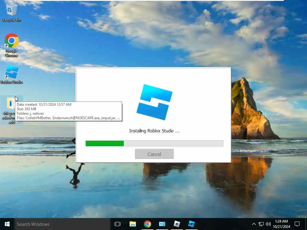Screen dimensions: 307x230
Task: Click the tooltip line 'Size: 283 MB'
Action: coord(26,109)
